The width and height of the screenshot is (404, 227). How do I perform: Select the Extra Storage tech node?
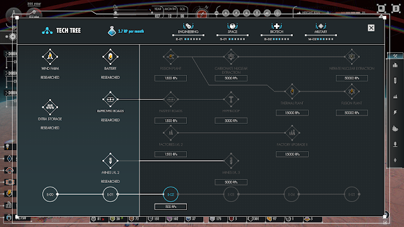pos(50,107)
